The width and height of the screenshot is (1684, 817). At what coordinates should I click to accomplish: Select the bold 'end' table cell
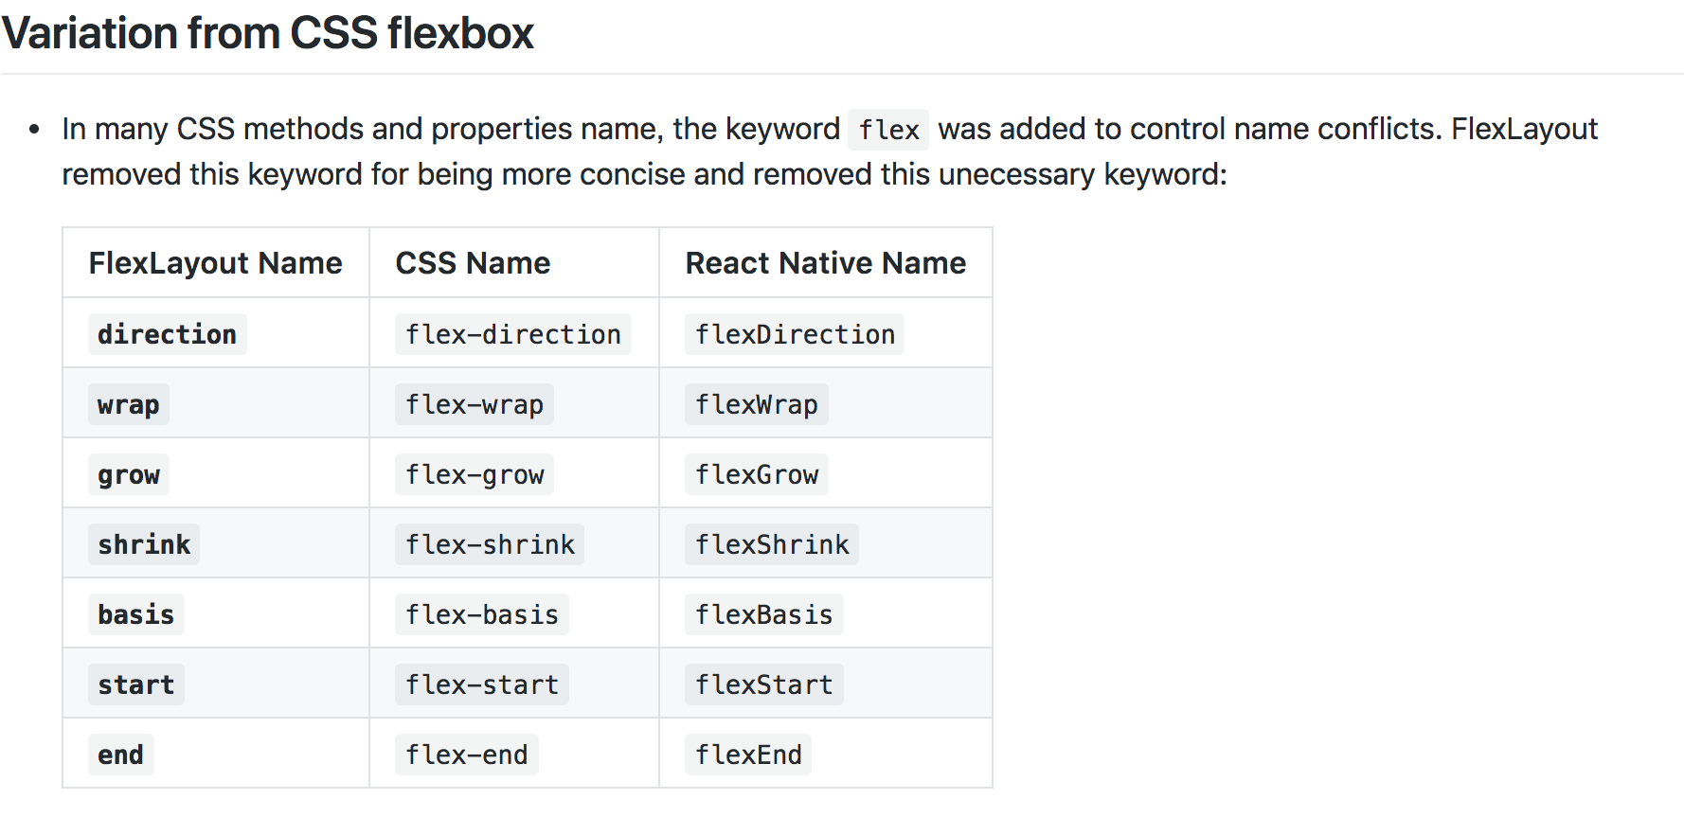[120, 755]
